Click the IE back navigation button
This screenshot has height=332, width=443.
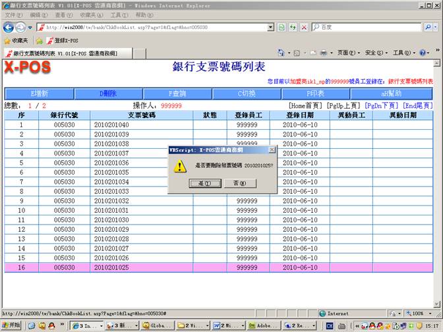[9, 28]
